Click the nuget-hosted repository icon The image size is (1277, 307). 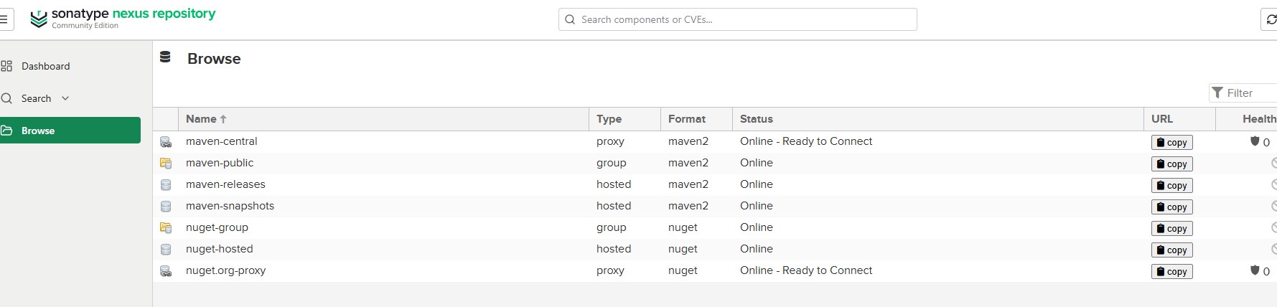pos(166,250)
